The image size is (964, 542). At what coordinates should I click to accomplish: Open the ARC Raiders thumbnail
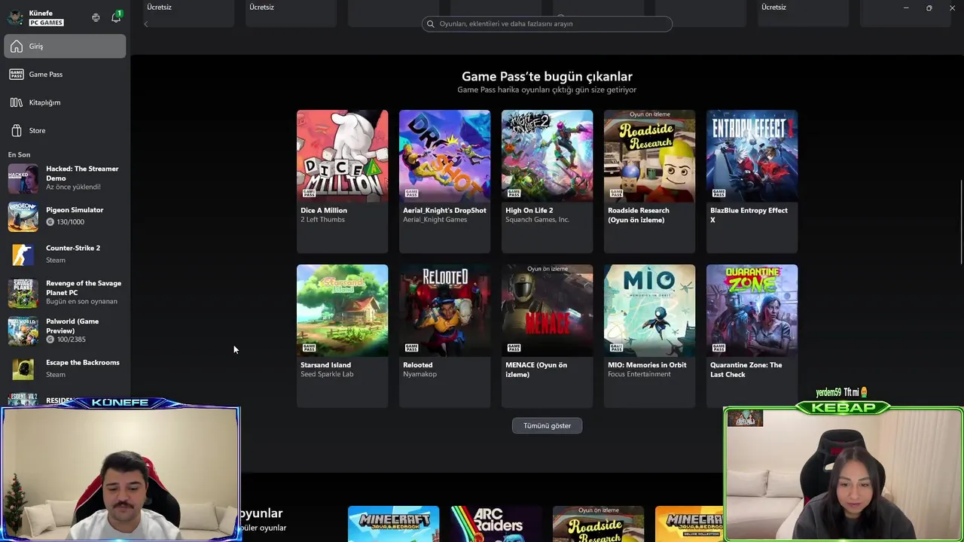[x=496, y=524]
